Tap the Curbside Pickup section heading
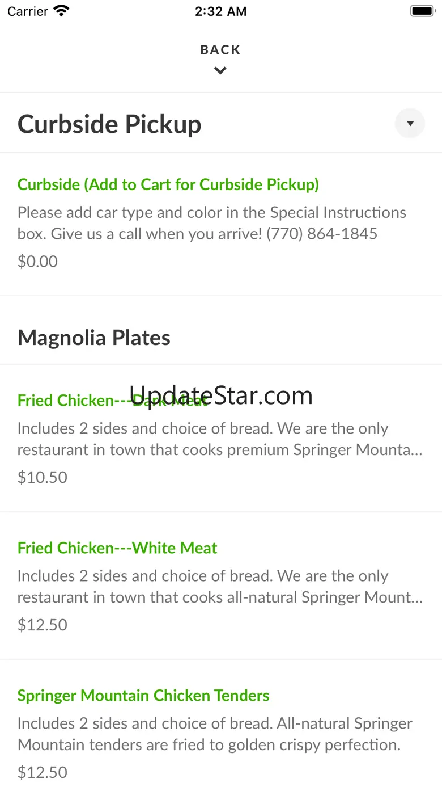 coord(109,124)
